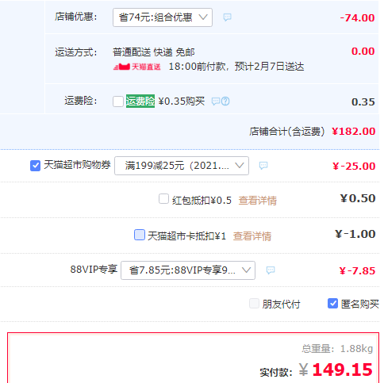Open 查看详情 link for 天猫超市卡抵扣
The image size is (384, 383).
252,236
